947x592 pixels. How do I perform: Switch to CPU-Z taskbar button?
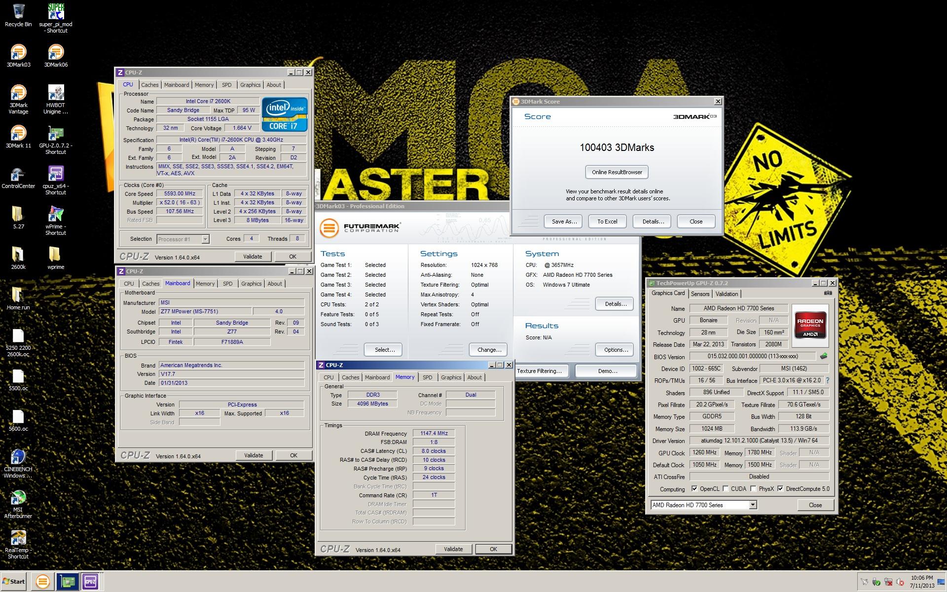click(90, 581)
